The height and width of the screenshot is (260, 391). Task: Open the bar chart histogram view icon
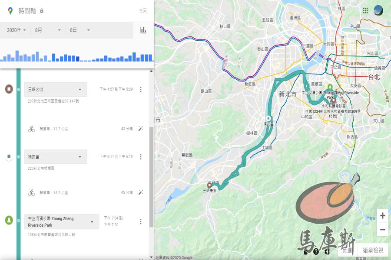143,30
